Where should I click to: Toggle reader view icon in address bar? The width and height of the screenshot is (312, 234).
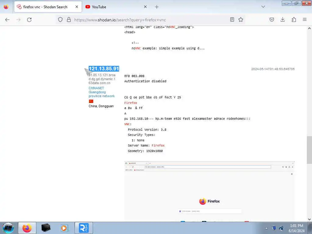click(232, 19)
